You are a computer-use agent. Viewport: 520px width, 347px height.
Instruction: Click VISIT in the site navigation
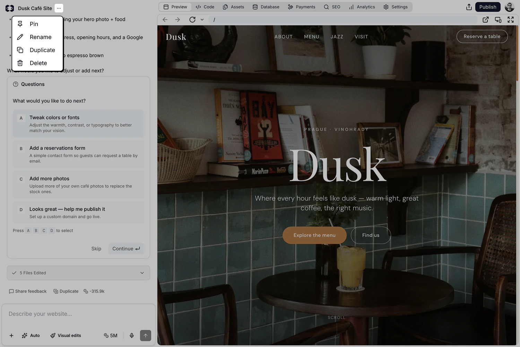(x=361, y=37)
